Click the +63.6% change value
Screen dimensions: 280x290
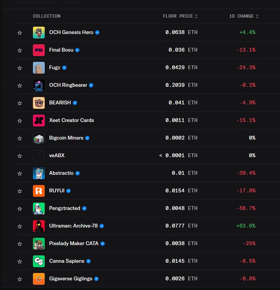[x=246, y=226]
